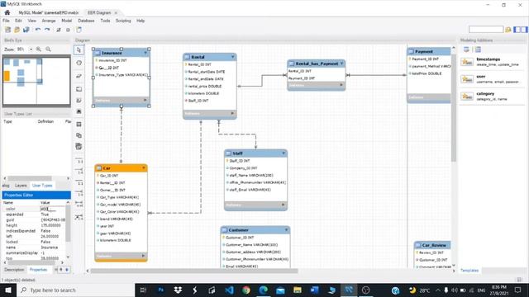Click the Open Model folder icon
Image resolution: width=529 pixels, height=297 pixels.
click(17, 30)
